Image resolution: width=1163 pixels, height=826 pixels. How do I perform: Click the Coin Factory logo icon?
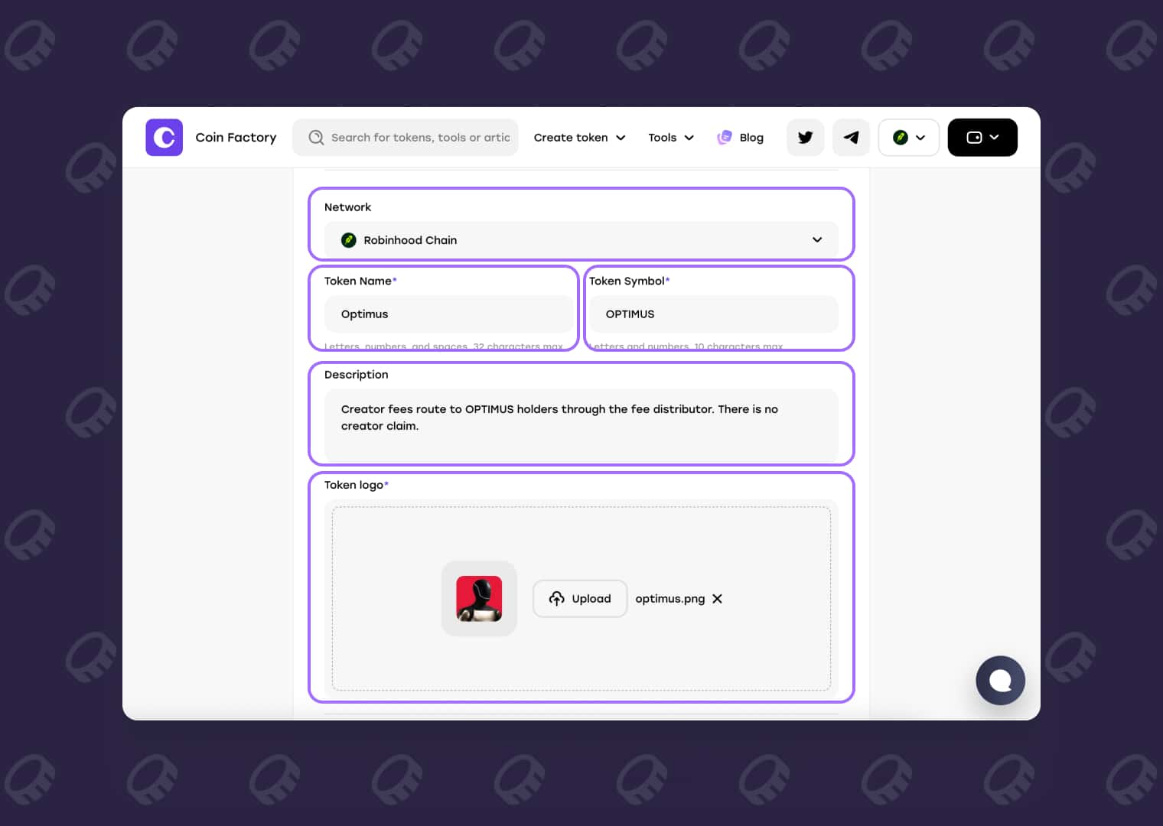click(x=164, y=138)
